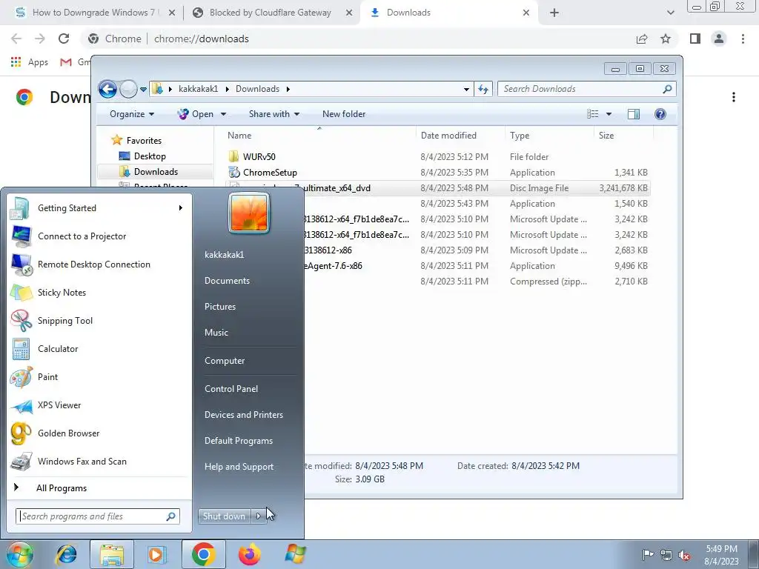Launch Firefox from taskbar
Screen dimensions: 759x569
point(249,554)
